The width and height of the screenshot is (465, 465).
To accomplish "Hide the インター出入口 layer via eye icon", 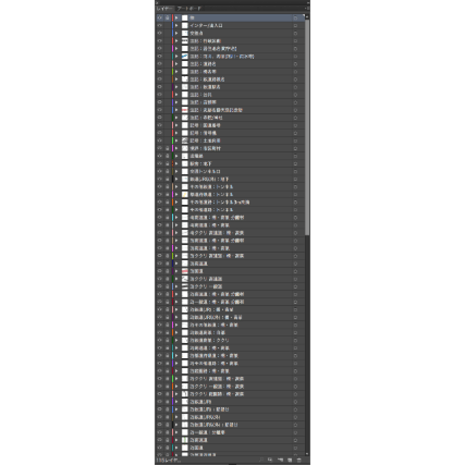I will [x=160, y=25].
